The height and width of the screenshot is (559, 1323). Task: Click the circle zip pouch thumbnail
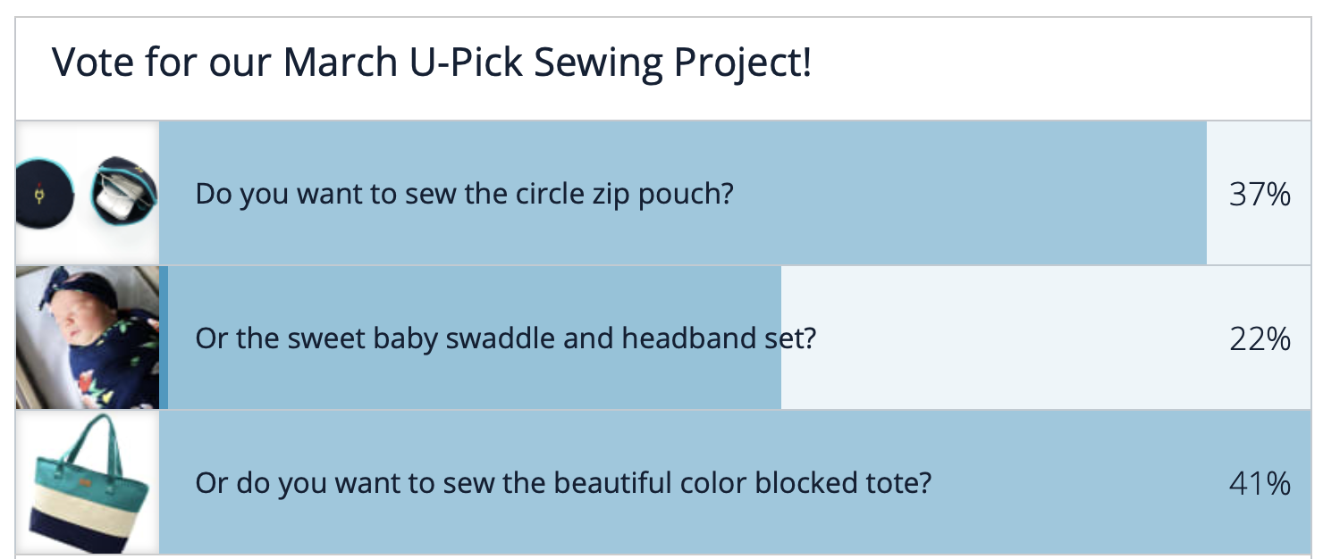pyautogui.click(x=88, y=193)
